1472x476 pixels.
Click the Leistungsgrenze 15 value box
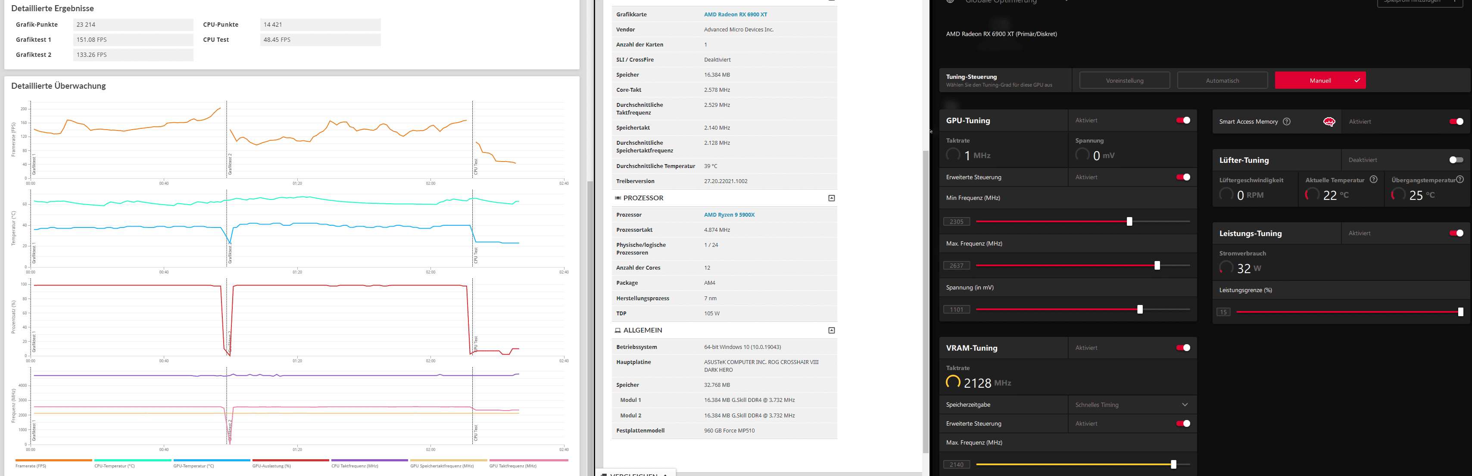(x=1223, y=312)
